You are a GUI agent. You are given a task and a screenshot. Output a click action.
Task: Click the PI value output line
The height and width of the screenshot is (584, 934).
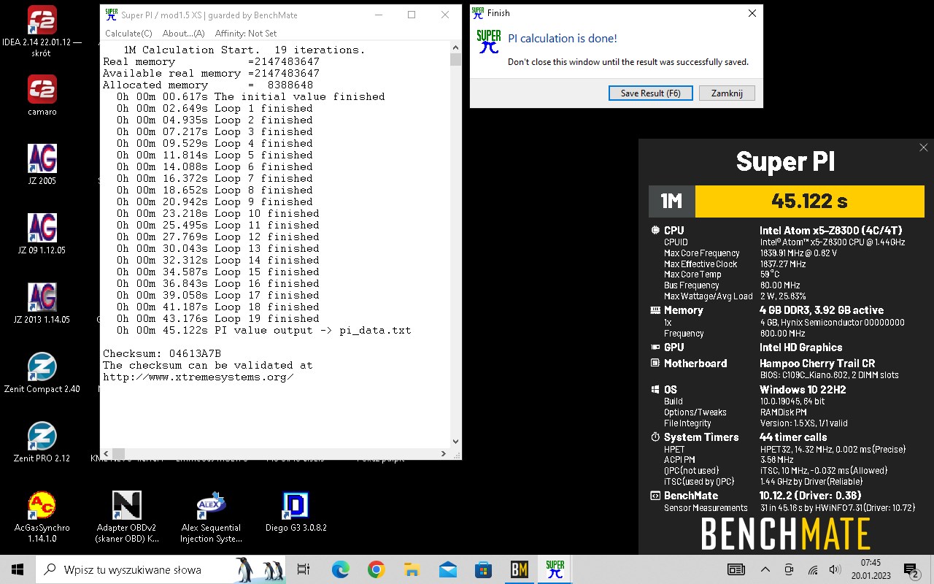(263, 330)
